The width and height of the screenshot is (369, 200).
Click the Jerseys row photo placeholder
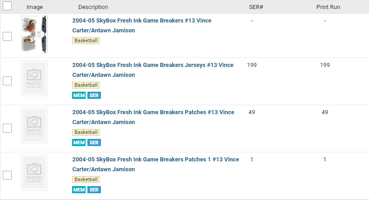(34, 78)
